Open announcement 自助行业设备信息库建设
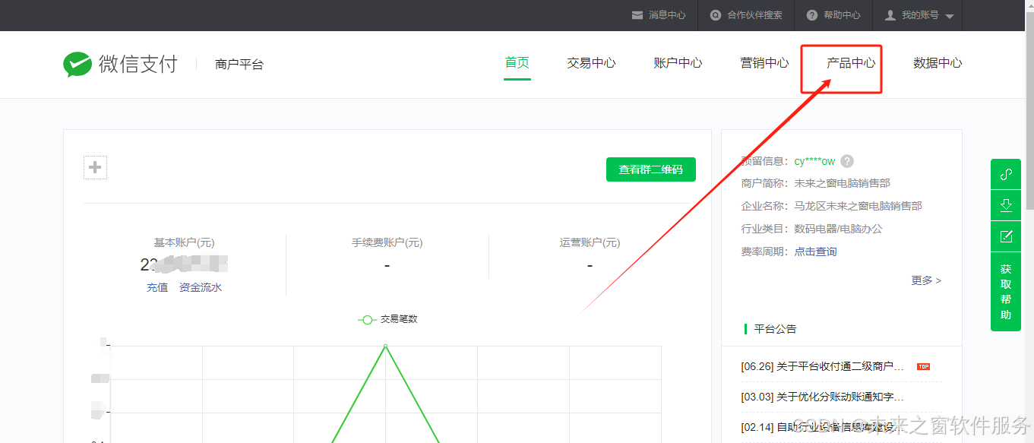 822,427
